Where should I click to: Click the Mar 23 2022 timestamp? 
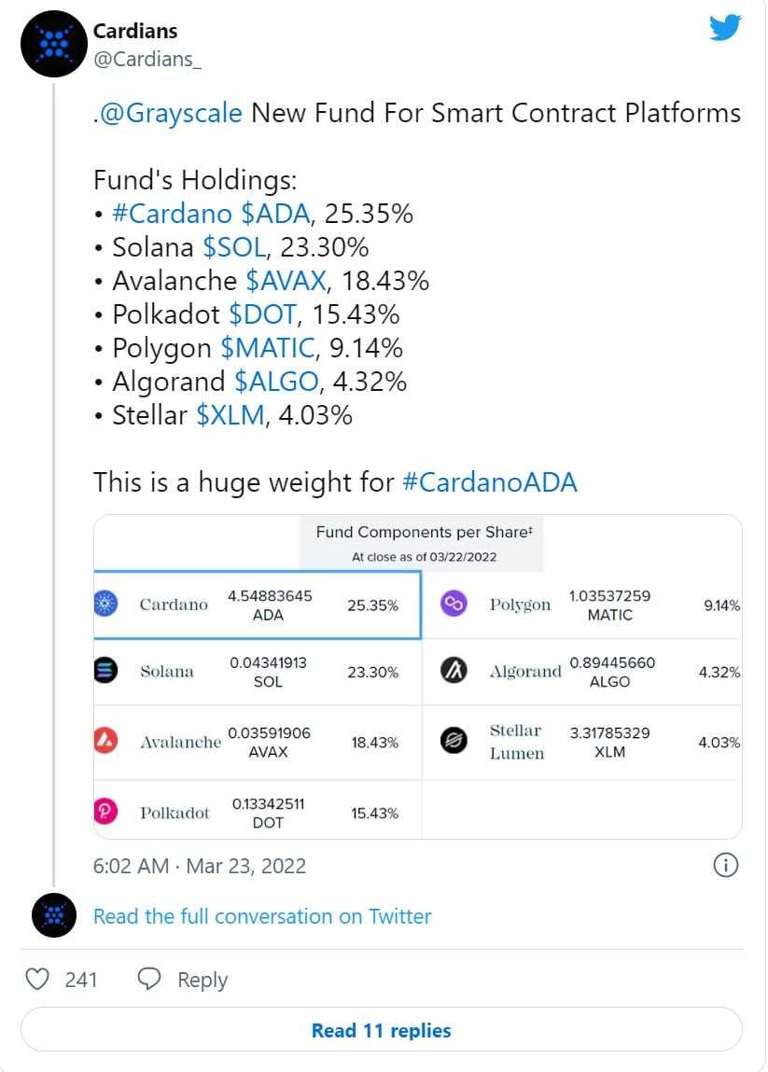click(x=199, y=866)
